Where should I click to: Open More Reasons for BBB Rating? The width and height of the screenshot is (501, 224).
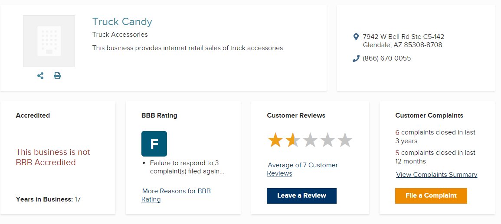click(176, 195)
